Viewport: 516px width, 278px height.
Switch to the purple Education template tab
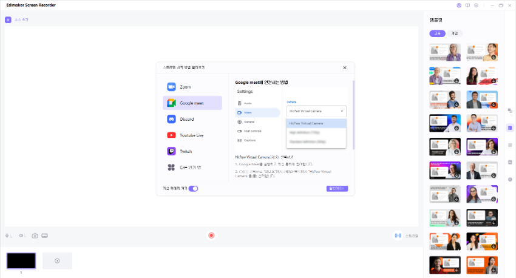pos(437,33)
